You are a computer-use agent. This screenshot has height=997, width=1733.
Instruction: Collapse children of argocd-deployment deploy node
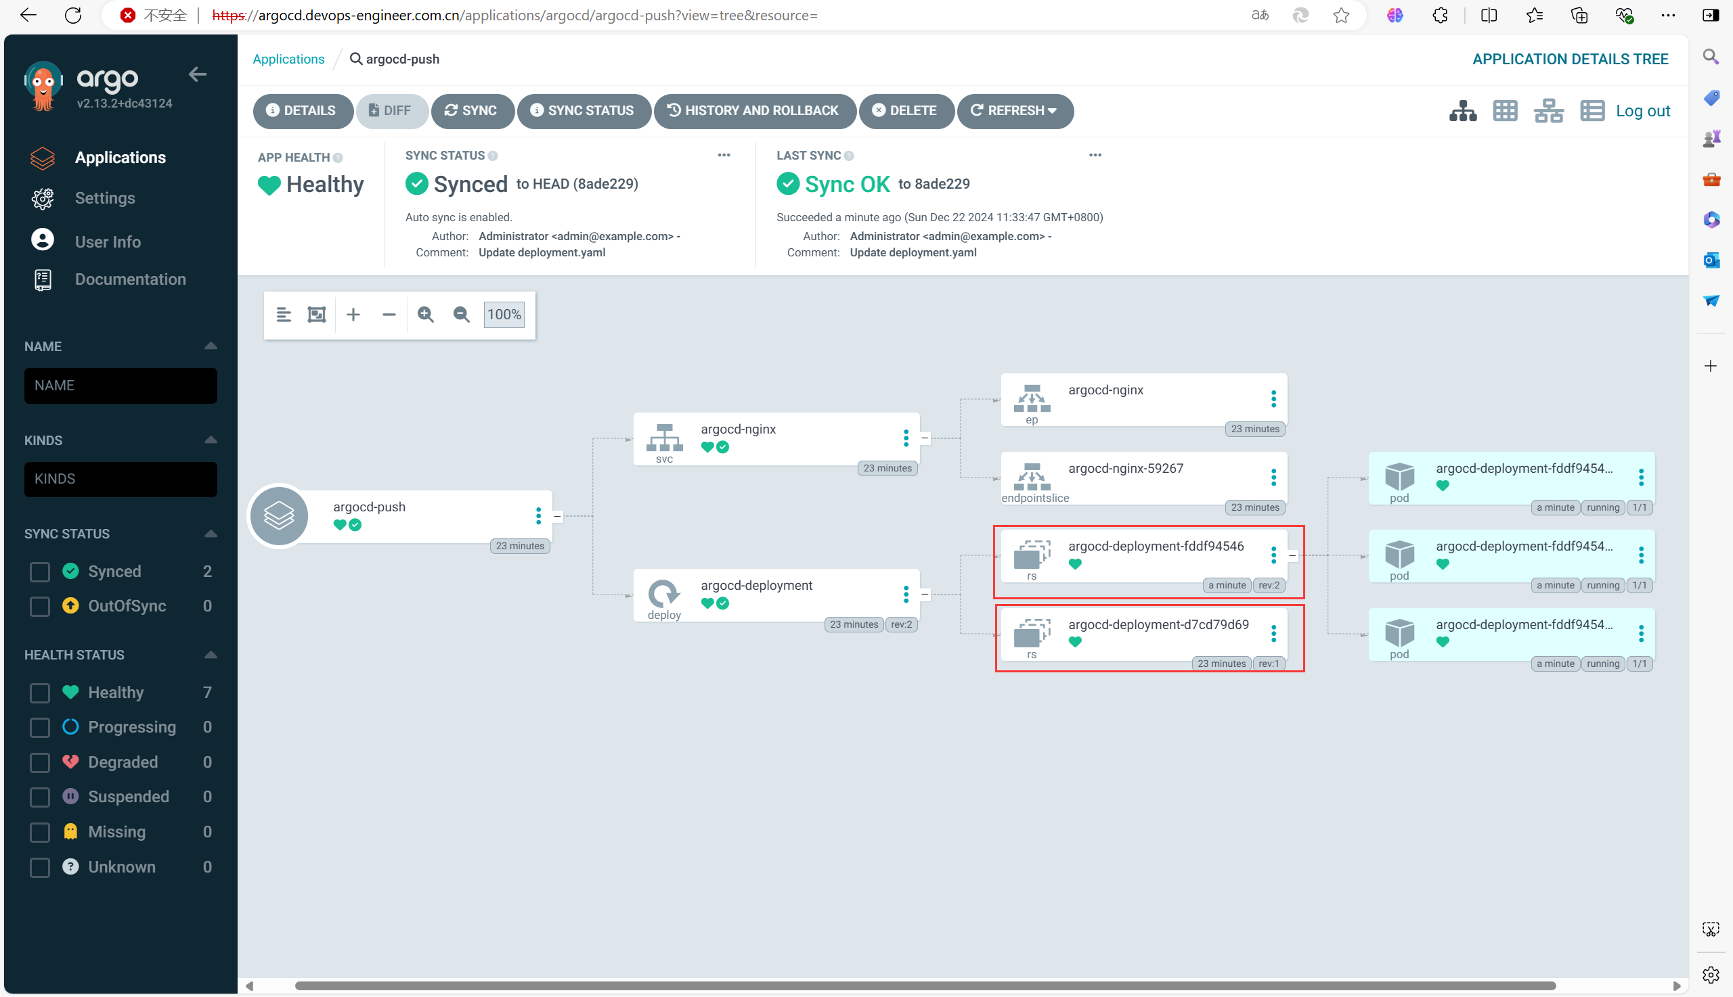[x=925, y=595]
